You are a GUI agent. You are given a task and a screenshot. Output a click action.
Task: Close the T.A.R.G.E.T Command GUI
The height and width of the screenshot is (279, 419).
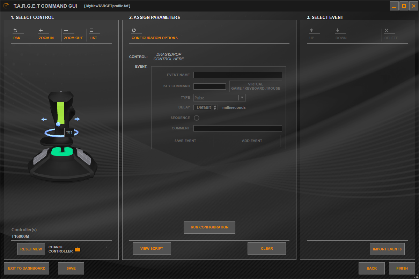pyautogui.click(x=414, y=6)
